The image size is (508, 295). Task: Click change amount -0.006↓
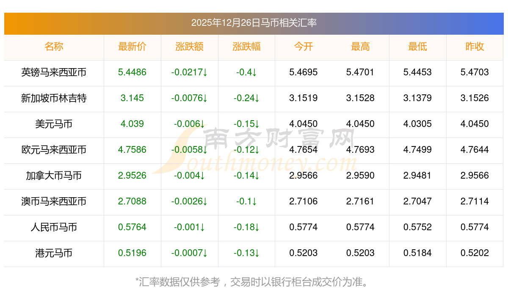[189, 124]
